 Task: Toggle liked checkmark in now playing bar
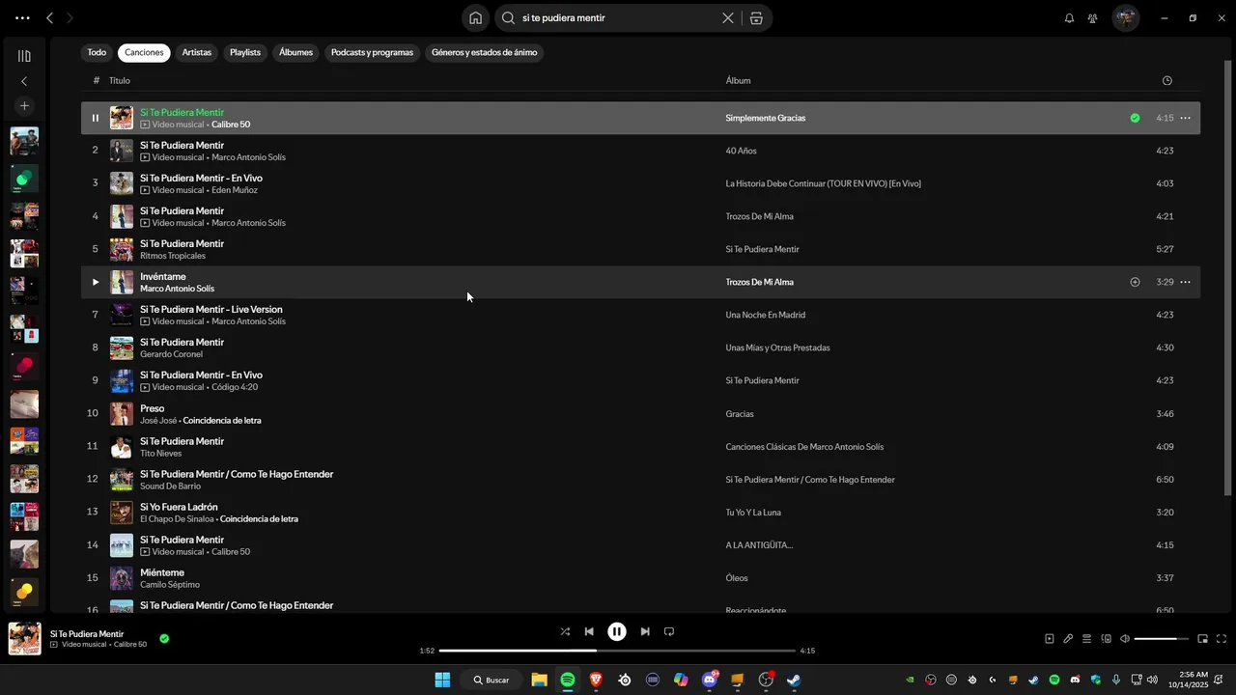click(164, 638)
